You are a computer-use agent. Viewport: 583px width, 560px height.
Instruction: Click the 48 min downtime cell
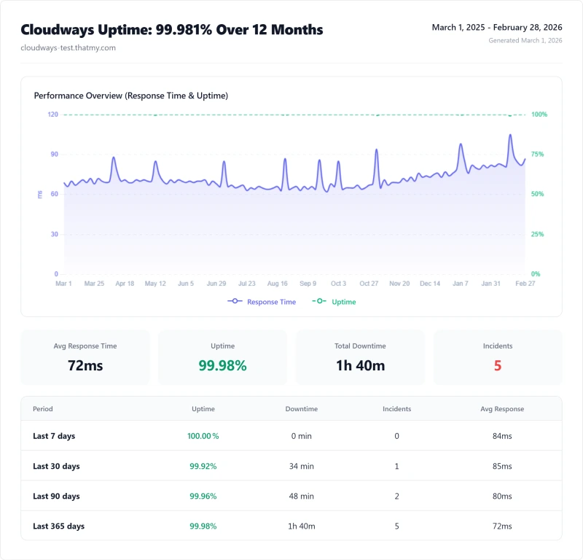pos(302,496)
